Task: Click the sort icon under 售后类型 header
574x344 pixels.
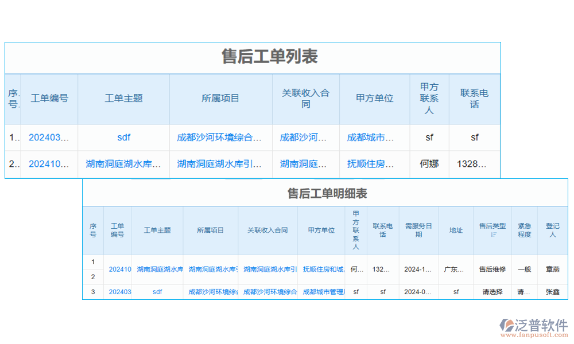Action: click(492, 234)
